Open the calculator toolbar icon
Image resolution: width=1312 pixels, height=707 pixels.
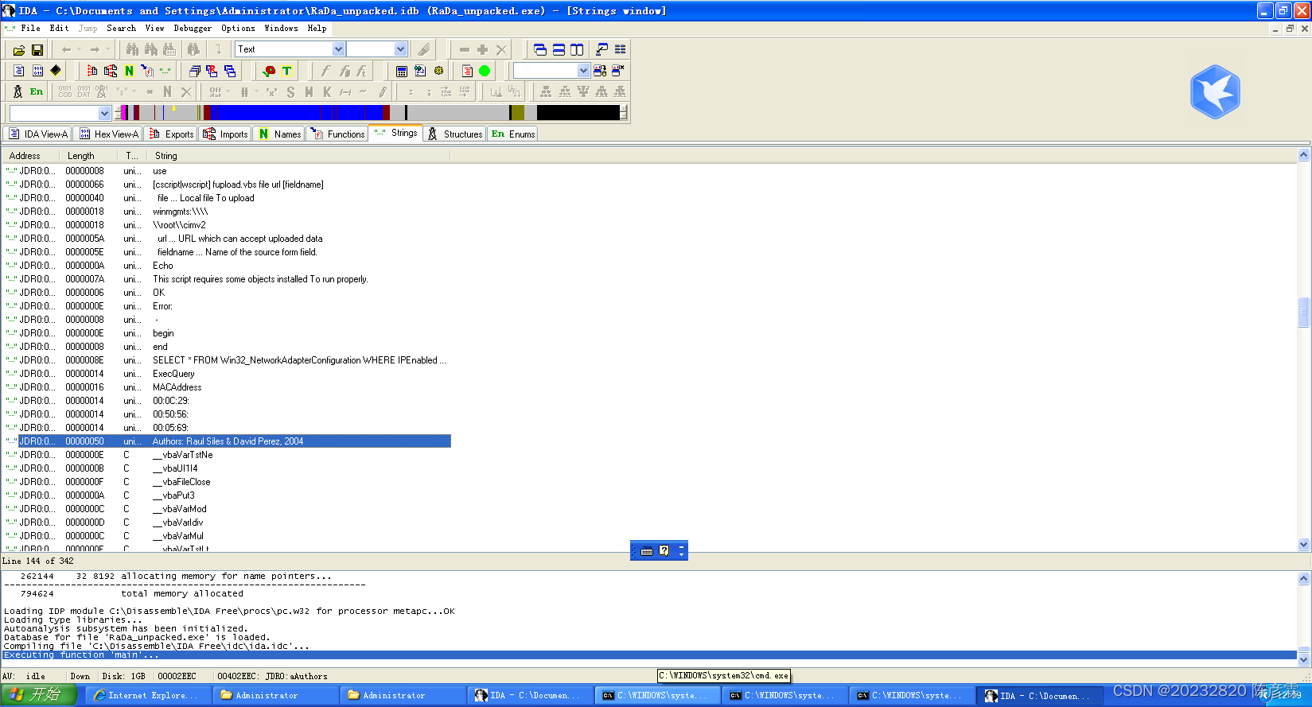[x=402, y=71]
